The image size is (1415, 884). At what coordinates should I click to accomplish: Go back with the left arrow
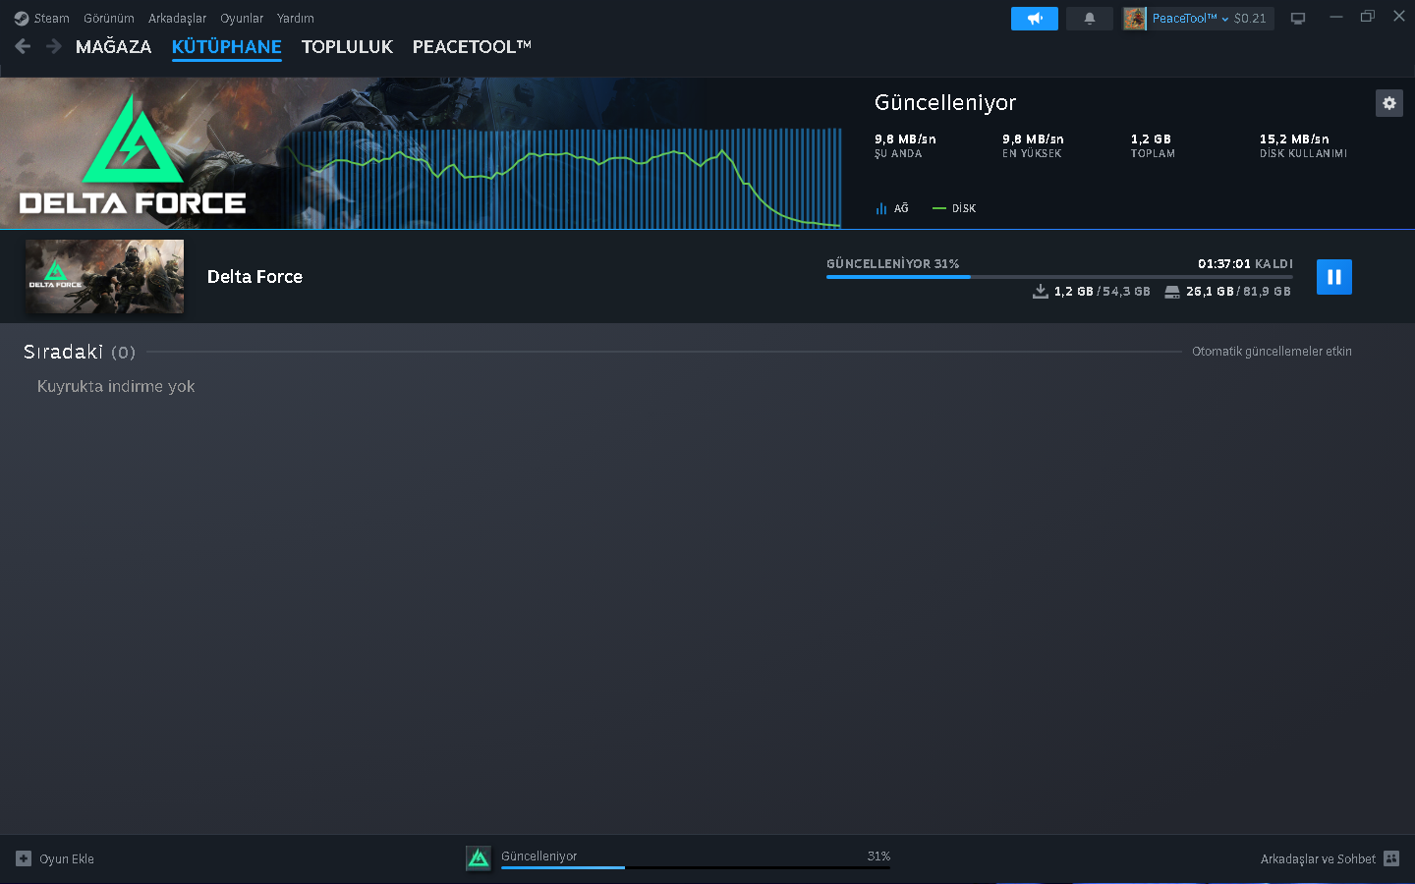(x=24, y=46)
